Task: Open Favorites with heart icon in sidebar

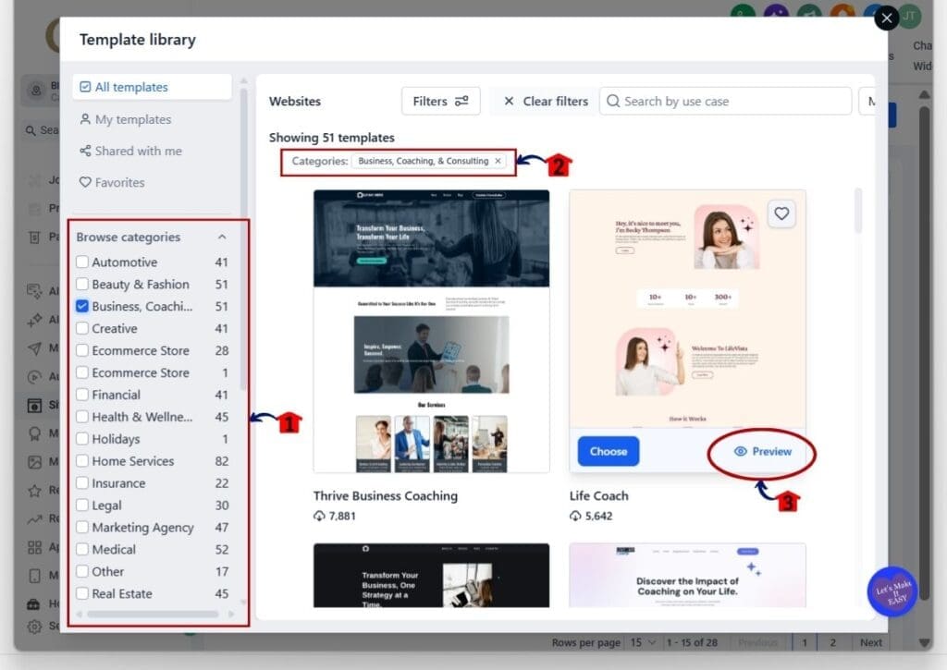Action: click(x=112, y=182)
